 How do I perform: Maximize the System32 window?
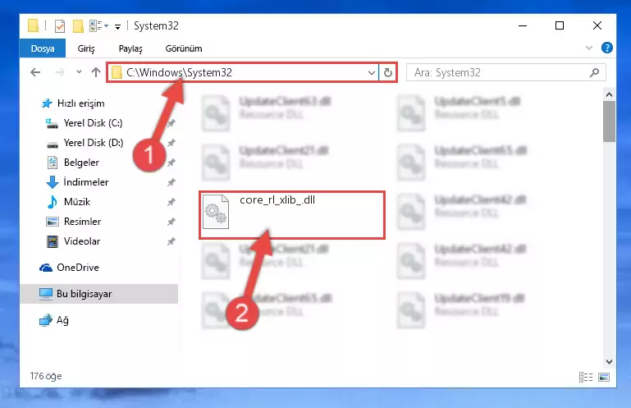[560, 26]
